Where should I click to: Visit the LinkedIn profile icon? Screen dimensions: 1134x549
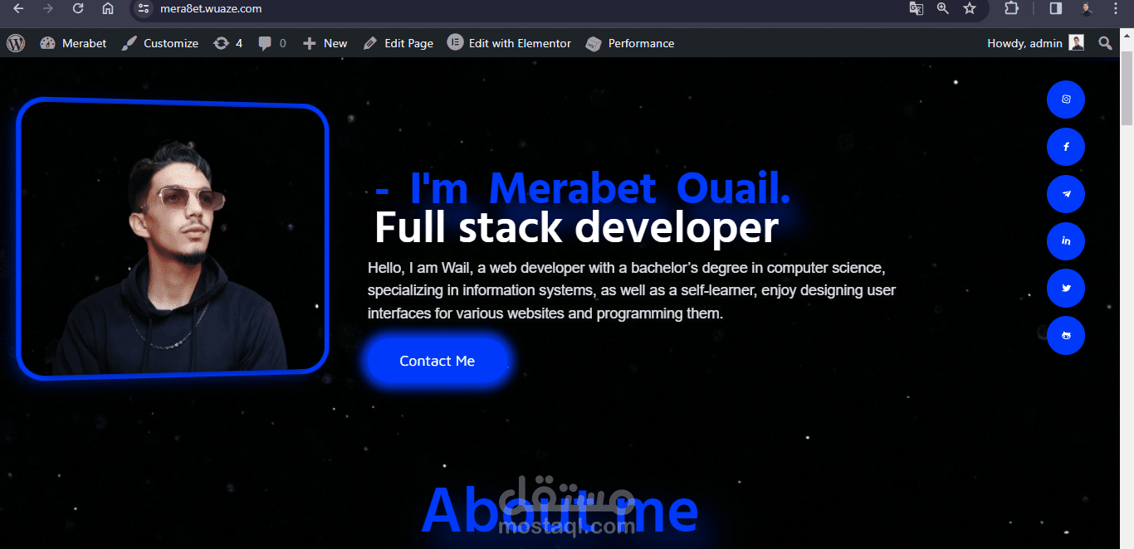click(1066, 241)
